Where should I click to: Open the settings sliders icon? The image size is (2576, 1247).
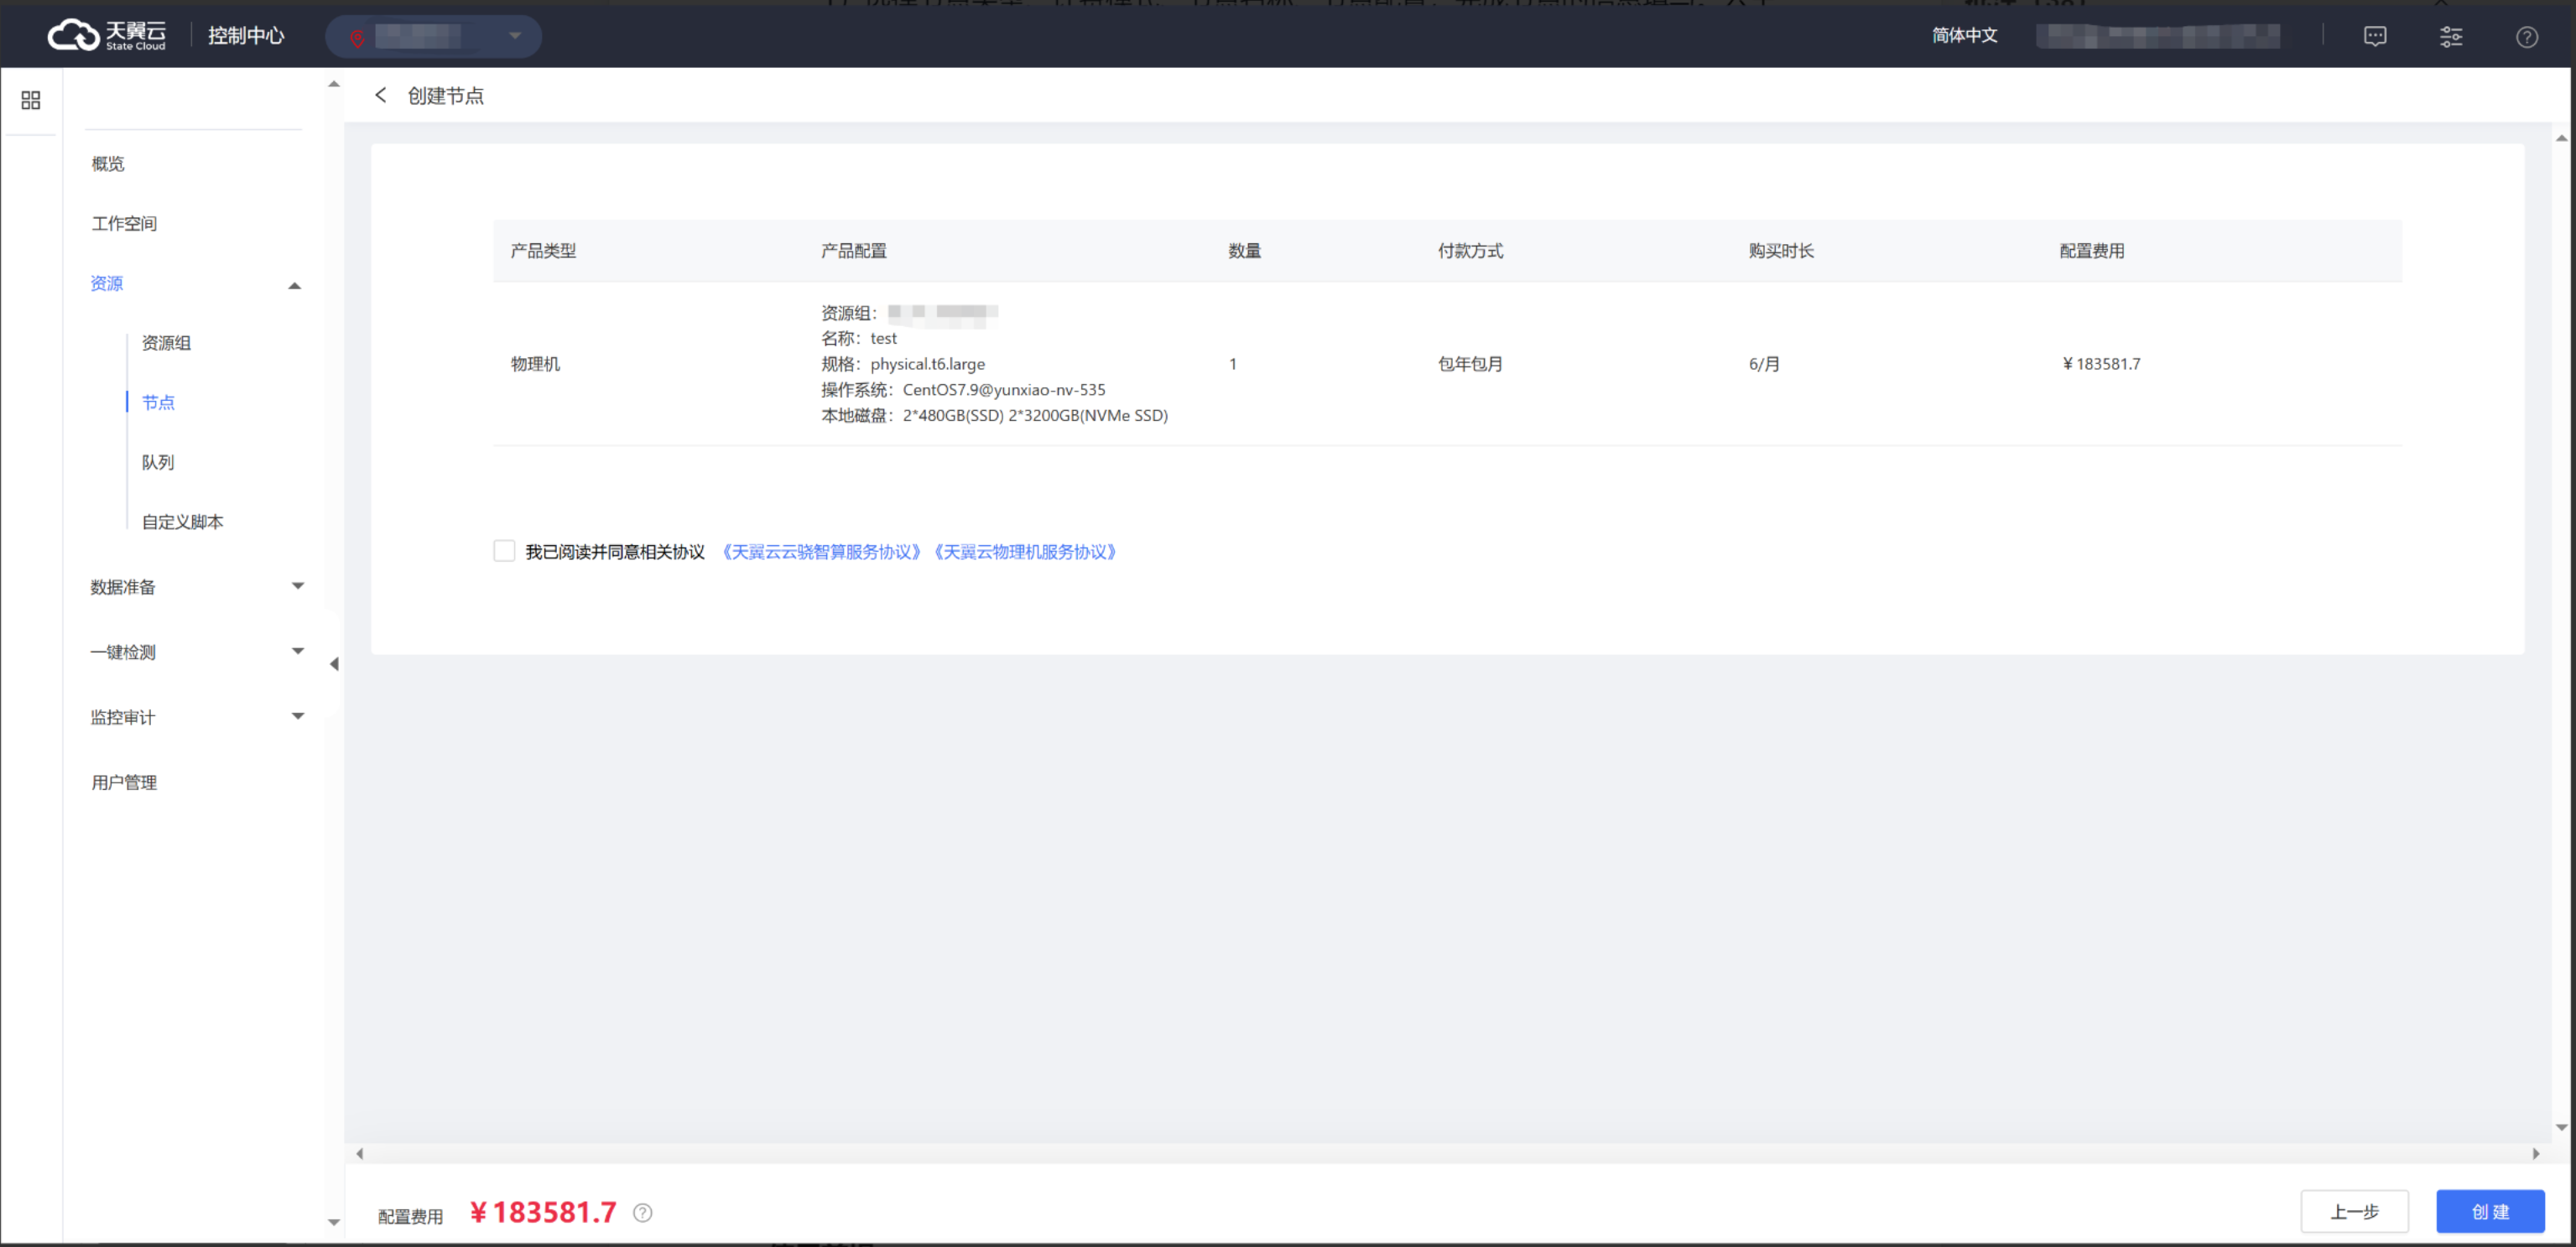coord(2451,37)
